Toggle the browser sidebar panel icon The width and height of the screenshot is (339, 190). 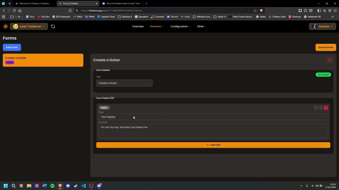click(319, 11)
